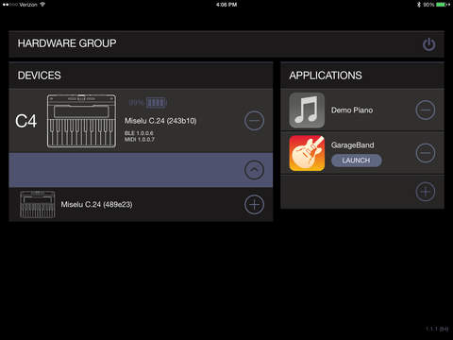Tap the Wi-Fi status bar icon
This screenshot has height=340, width=453.
(x=42, y=5)
